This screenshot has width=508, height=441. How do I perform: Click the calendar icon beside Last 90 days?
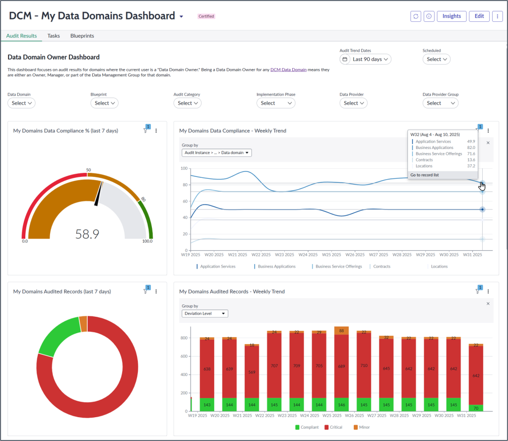pos(345,59)
